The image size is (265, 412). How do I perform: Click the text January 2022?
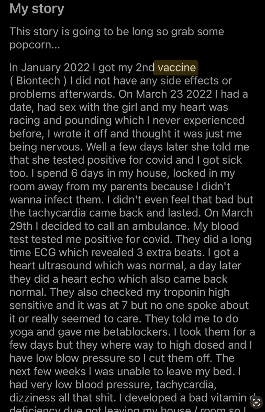55,68
